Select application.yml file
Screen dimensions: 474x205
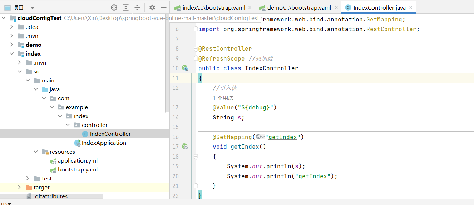tap(78, 161)
